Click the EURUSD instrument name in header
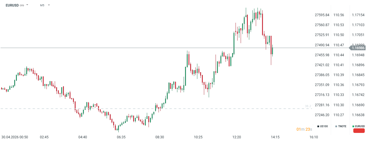The height and width of the screenshot is (142, 369). 12,5
